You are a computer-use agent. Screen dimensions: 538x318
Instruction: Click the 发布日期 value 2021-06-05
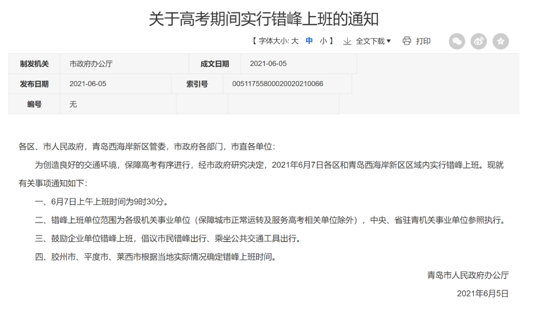click(88, 84)
